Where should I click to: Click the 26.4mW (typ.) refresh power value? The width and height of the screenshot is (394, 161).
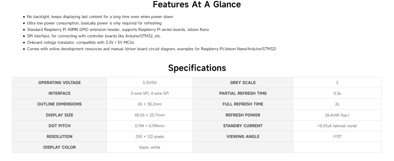click(x=337, y=115)
